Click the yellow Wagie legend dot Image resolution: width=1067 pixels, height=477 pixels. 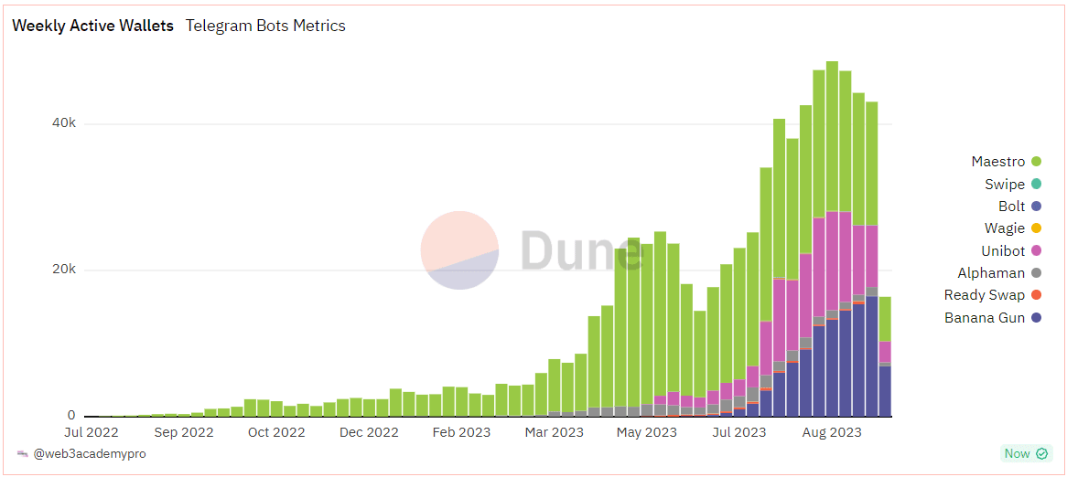[1037, 228]
